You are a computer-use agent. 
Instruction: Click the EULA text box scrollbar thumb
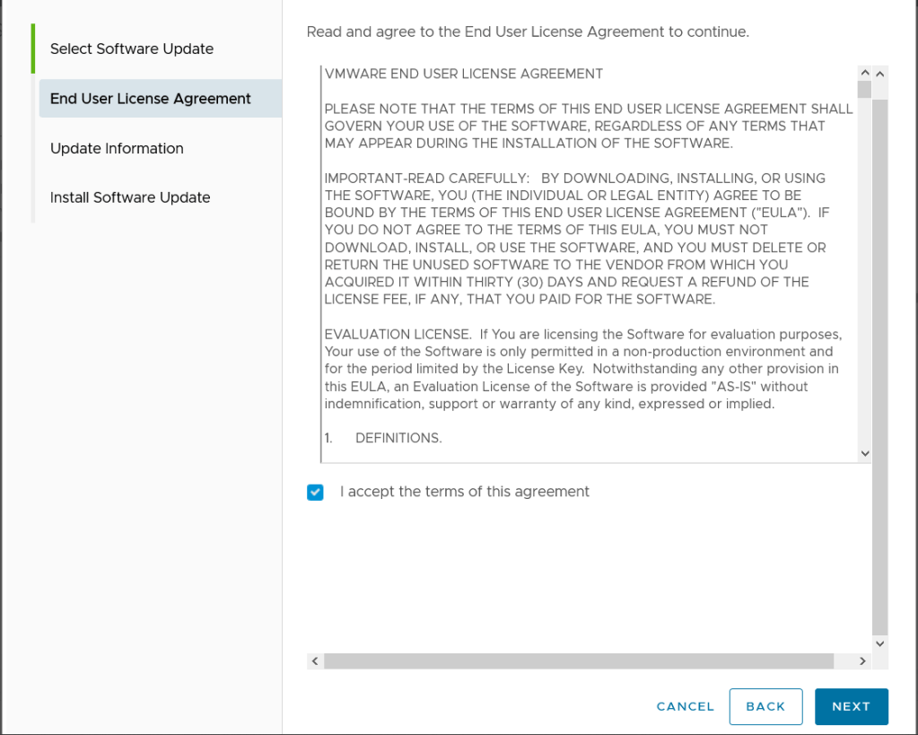(x=864, y=90)
